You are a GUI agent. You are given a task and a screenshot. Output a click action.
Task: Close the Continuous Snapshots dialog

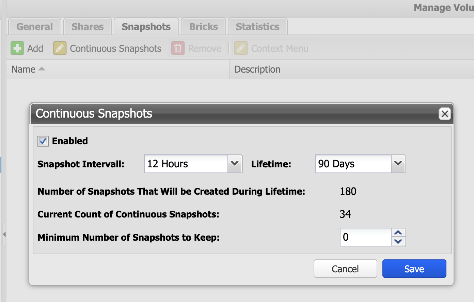[x=444, y=114]
